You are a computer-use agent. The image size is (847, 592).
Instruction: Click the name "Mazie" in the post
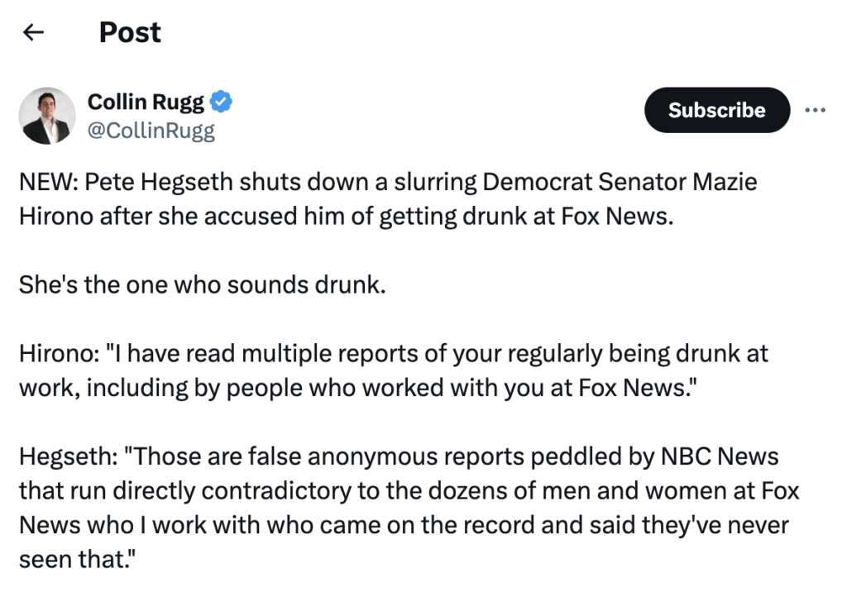pos(721,181)
